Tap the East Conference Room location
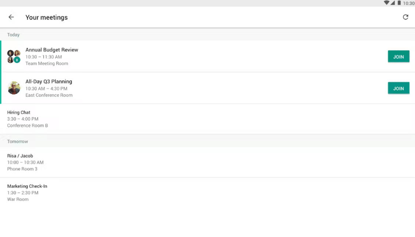The width and height of the screenshot is (415, 237). 49,95
